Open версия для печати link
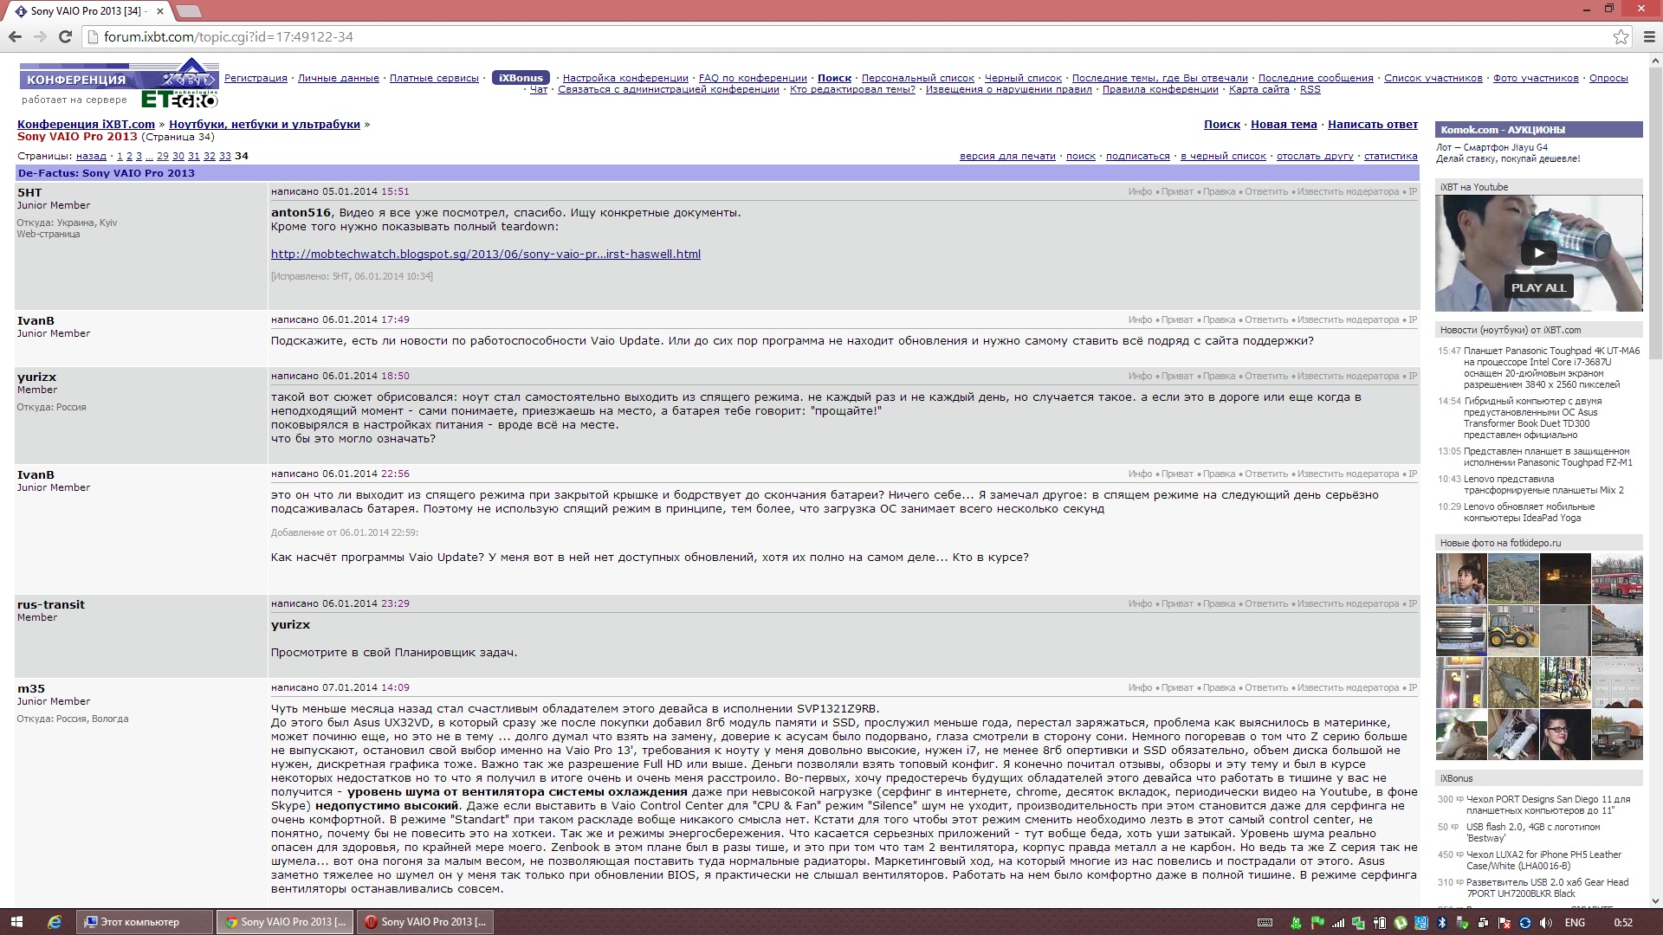This screenshot has width=1663, height=935. [1007, 157]
